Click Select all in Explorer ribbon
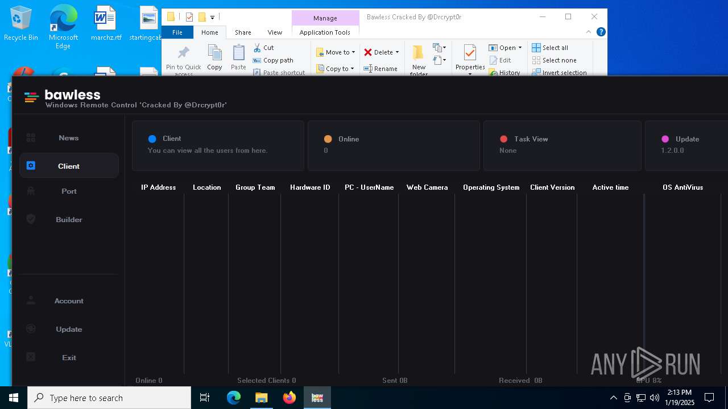The width and height of the screenshot is (728, 409). coord(549,48)
